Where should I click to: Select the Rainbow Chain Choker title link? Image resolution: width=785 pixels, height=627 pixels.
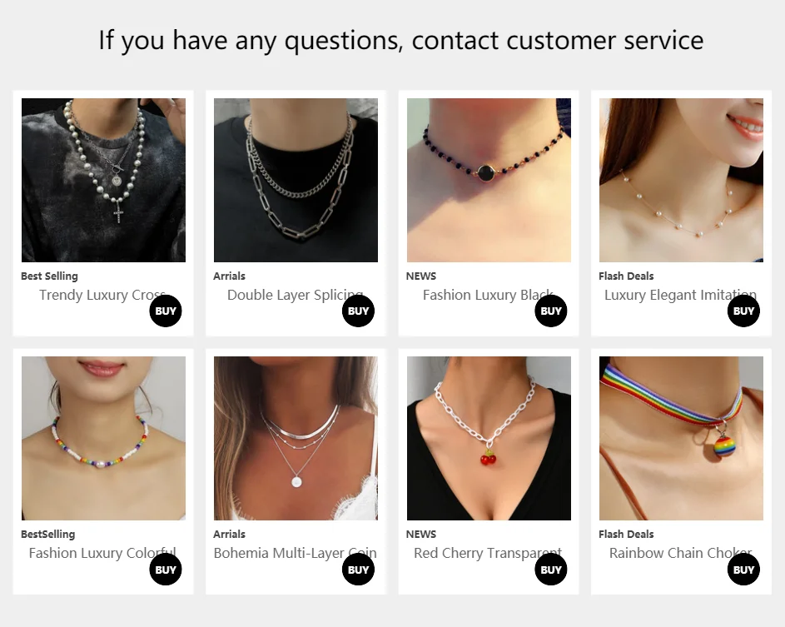681,553
